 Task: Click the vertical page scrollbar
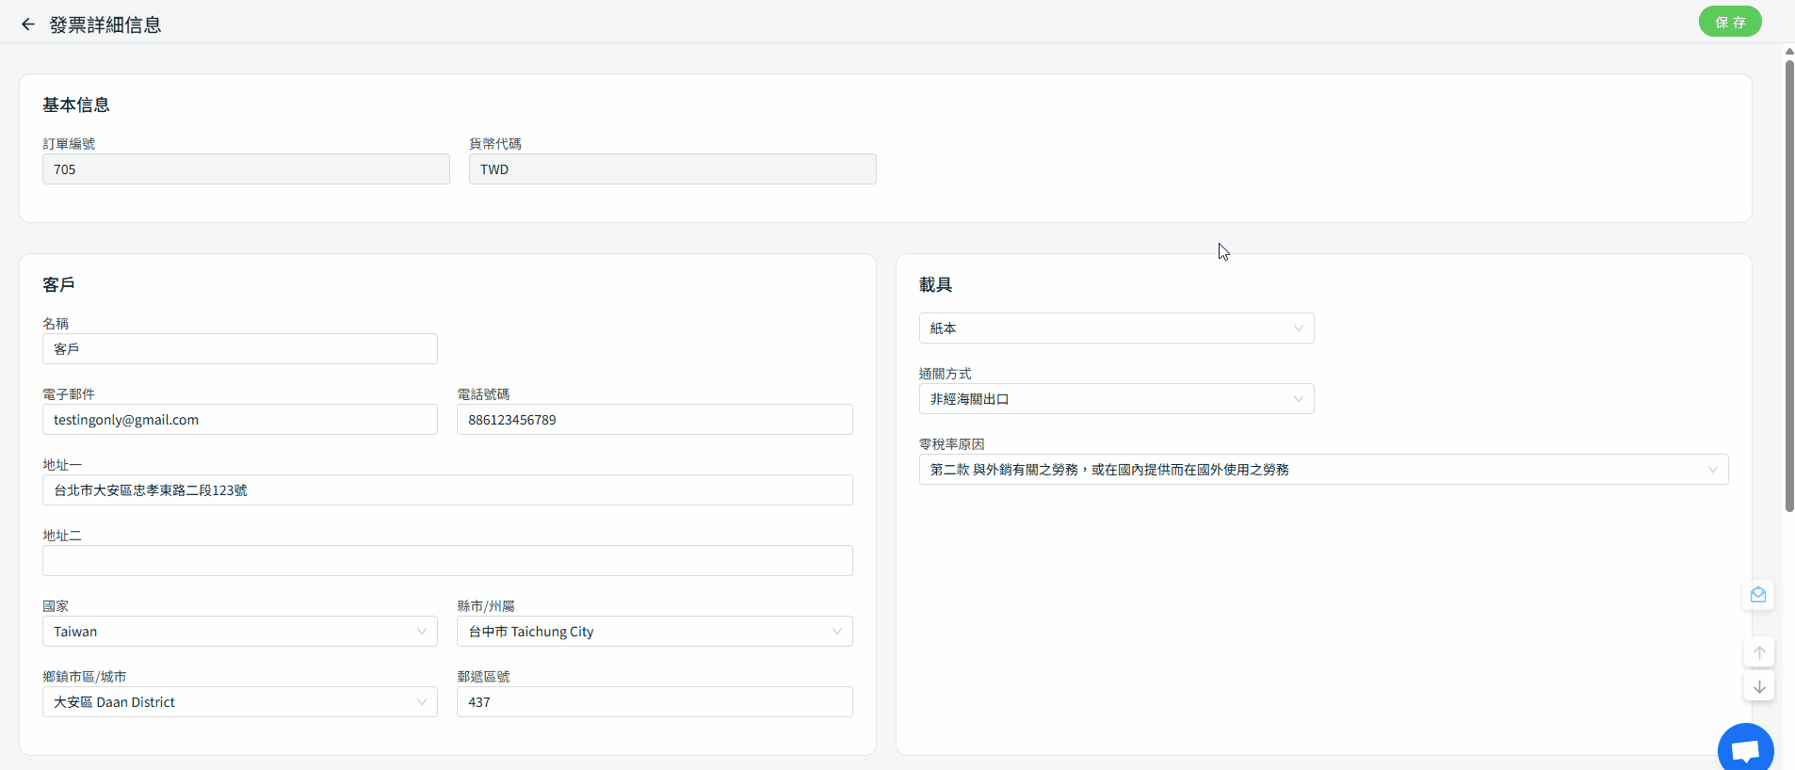[x=1788, y=282]
